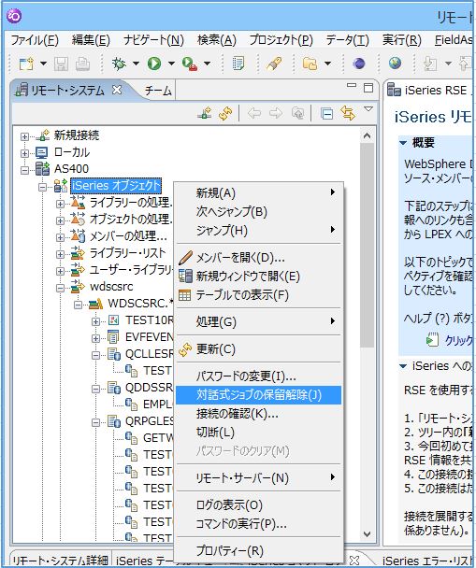
Task: Click the Forward arrow in Remote Systems toolbar
Action: pyautogui.click(x=276, y=113)
